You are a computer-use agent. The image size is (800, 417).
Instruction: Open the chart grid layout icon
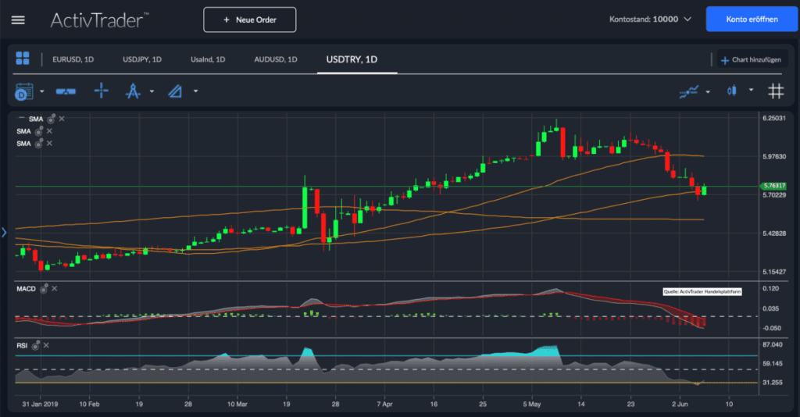pyautogui.click(x=23, y=59)
